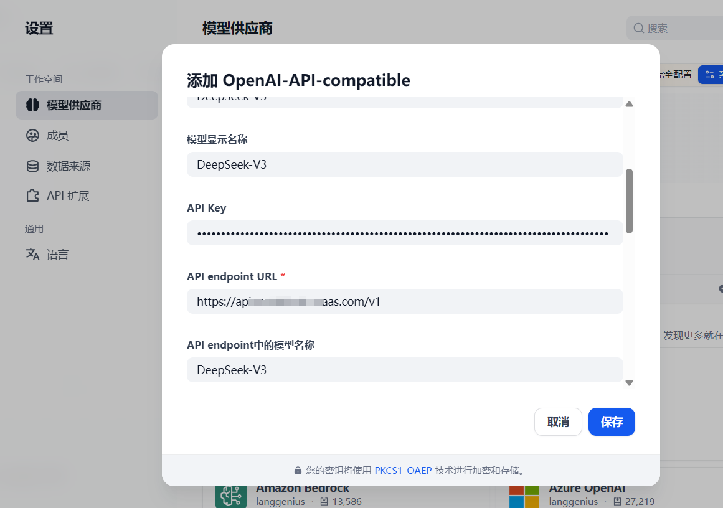The width and height of the screenshot is (723, 508).
Task: Click the Amazon Bedrock provider icon
Action: pos(230,496)
